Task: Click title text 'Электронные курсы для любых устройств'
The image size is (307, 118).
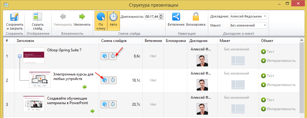Action: point(73,77)
